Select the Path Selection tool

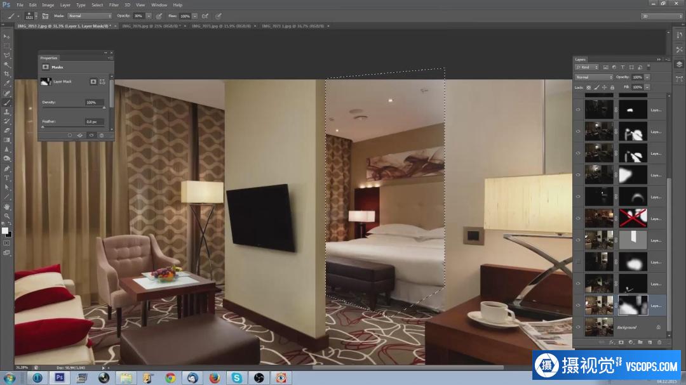(x=6, y=188)
